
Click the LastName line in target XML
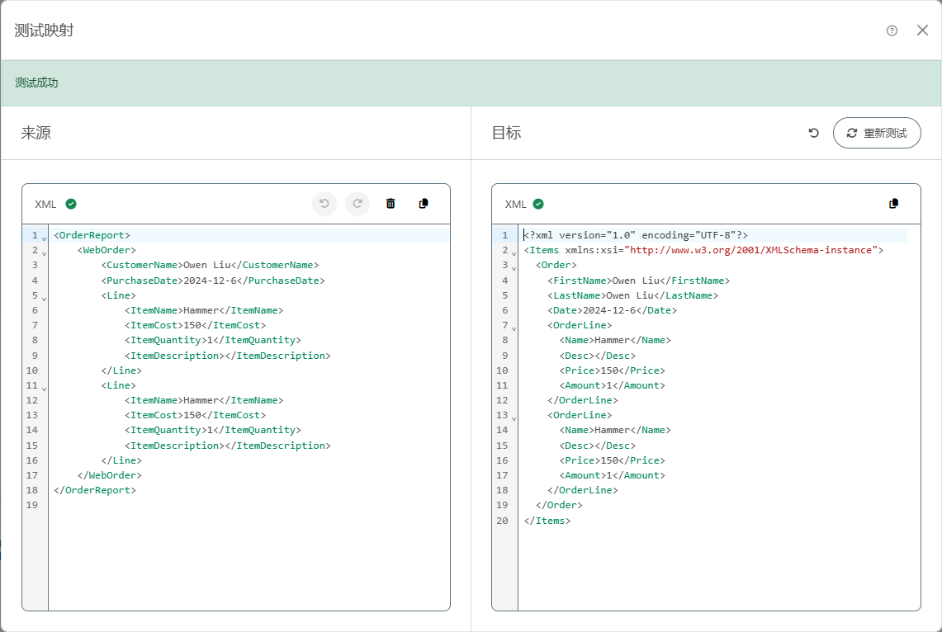632,295
